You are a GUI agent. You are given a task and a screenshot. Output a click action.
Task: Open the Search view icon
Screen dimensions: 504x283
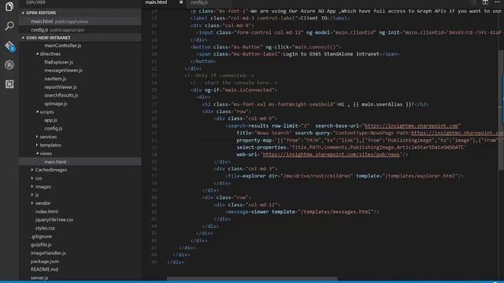click(9, 26)
